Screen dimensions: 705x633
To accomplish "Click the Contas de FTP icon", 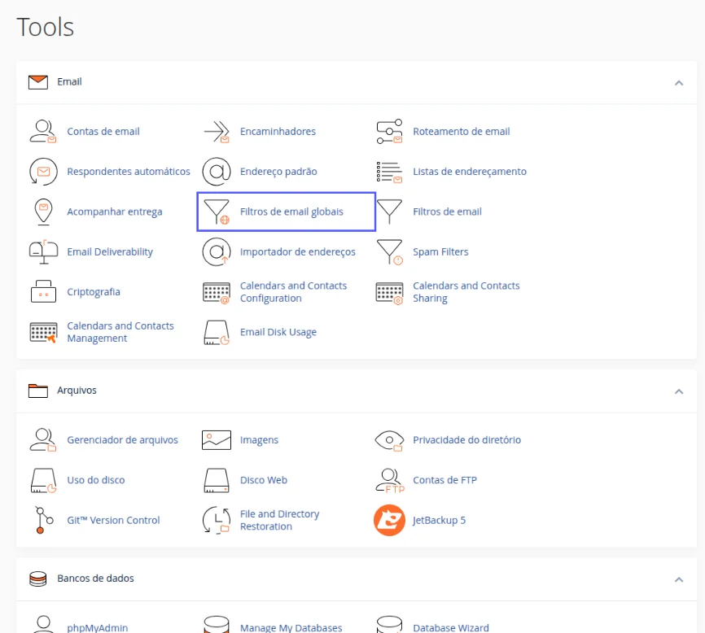I will [x=389, y=480].
